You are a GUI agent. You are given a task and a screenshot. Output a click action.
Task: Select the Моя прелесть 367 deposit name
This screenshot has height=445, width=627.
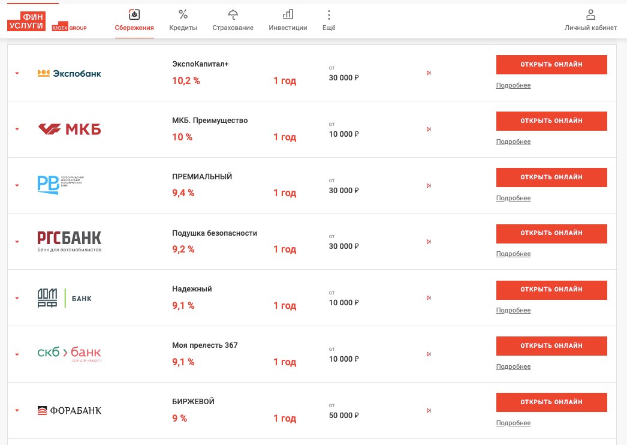click(205, 345)
